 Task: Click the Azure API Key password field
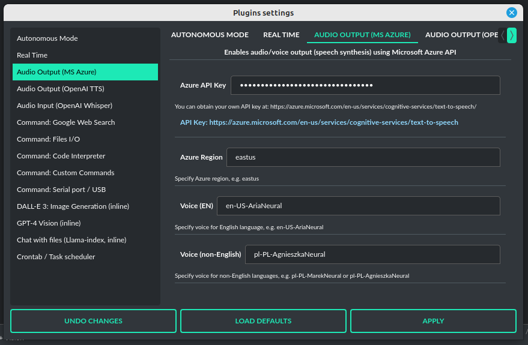pos(365,85)
